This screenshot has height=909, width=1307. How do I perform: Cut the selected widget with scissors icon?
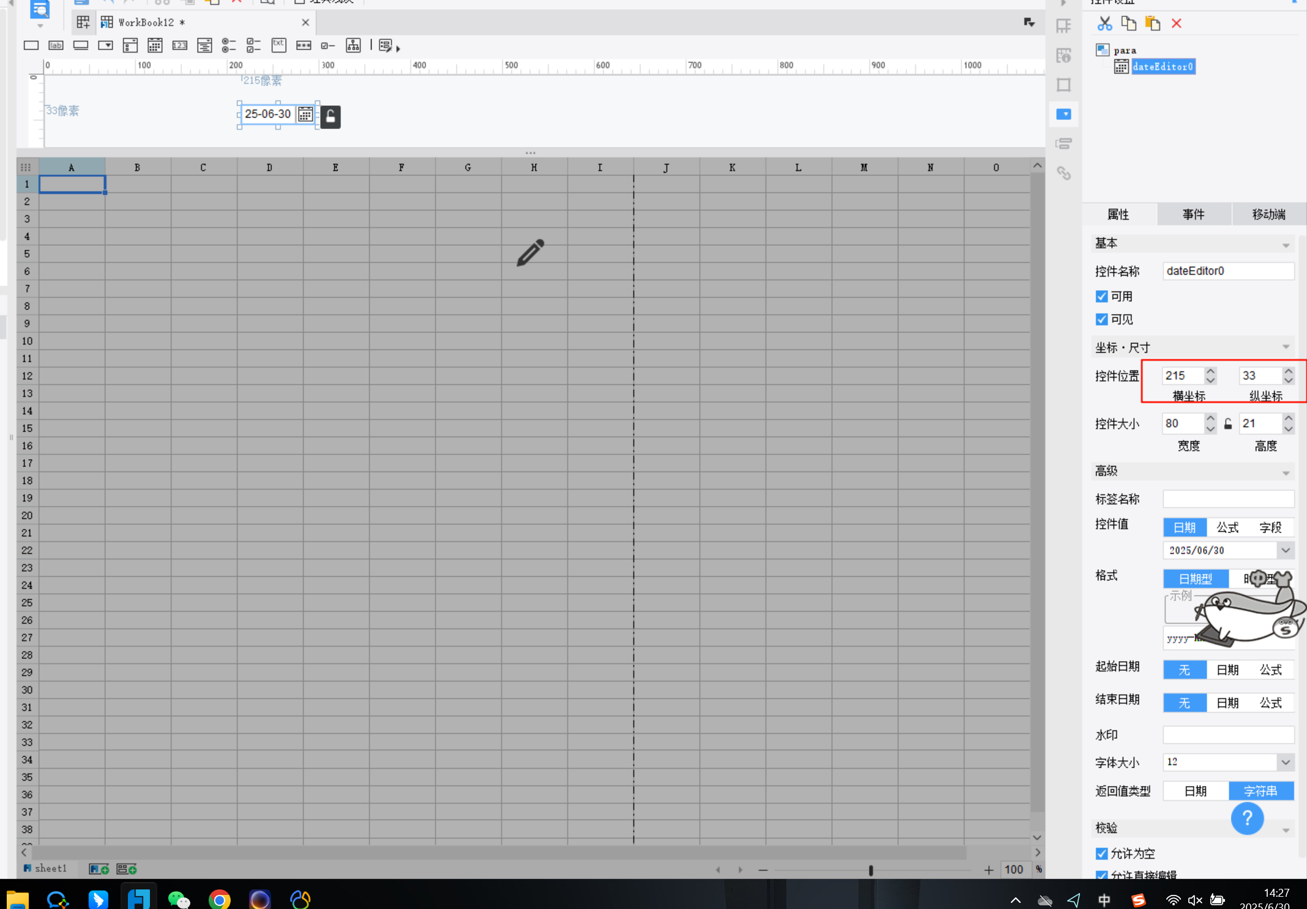tap(1104, 23)
